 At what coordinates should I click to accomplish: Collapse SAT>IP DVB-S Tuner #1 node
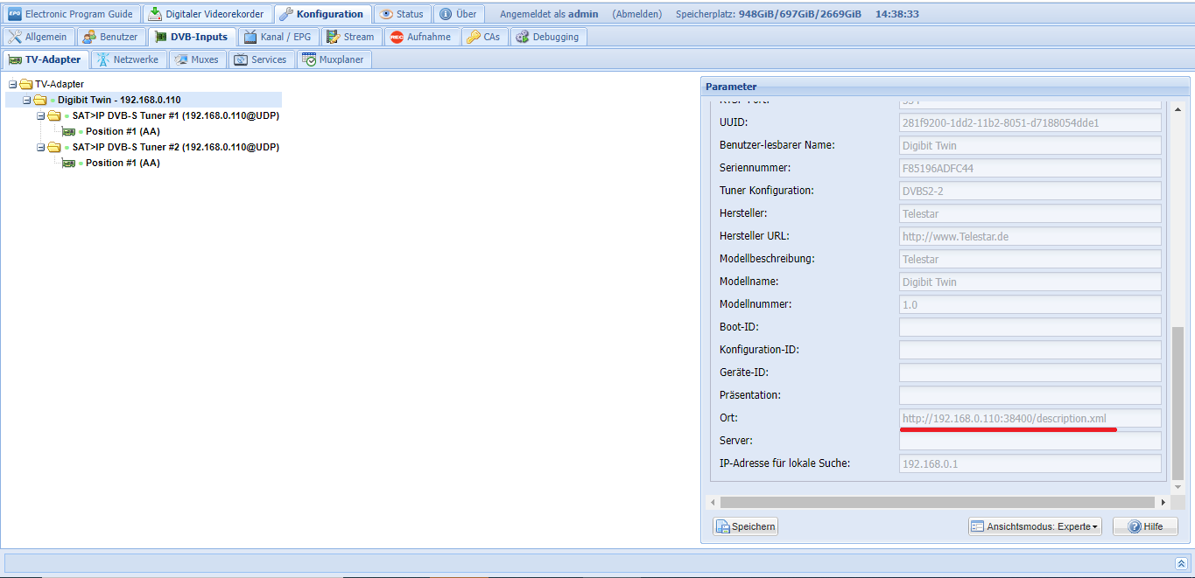pos(41,115)
